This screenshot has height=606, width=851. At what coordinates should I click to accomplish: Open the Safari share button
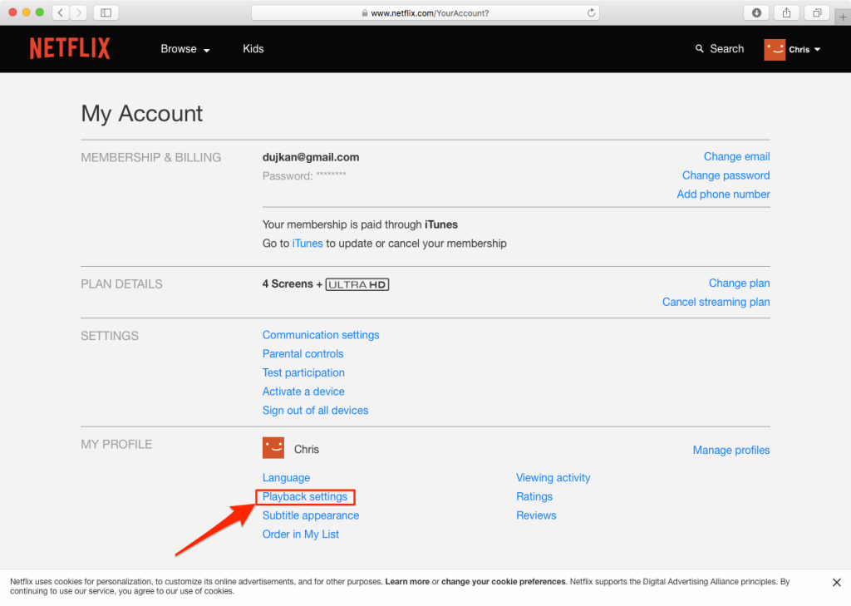click(x=786, y=12)
